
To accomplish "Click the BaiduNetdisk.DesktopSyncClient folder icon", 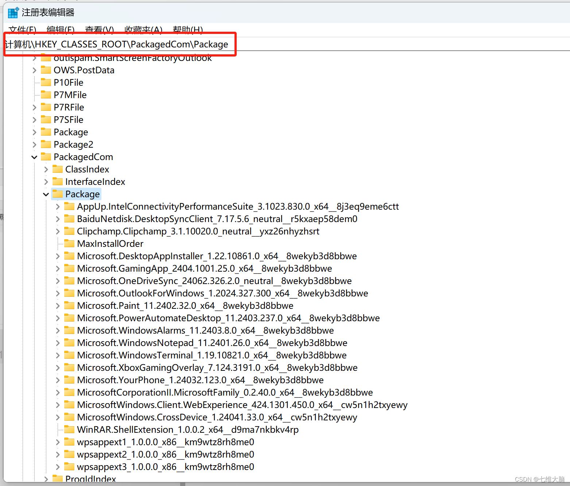I will 69,218.
